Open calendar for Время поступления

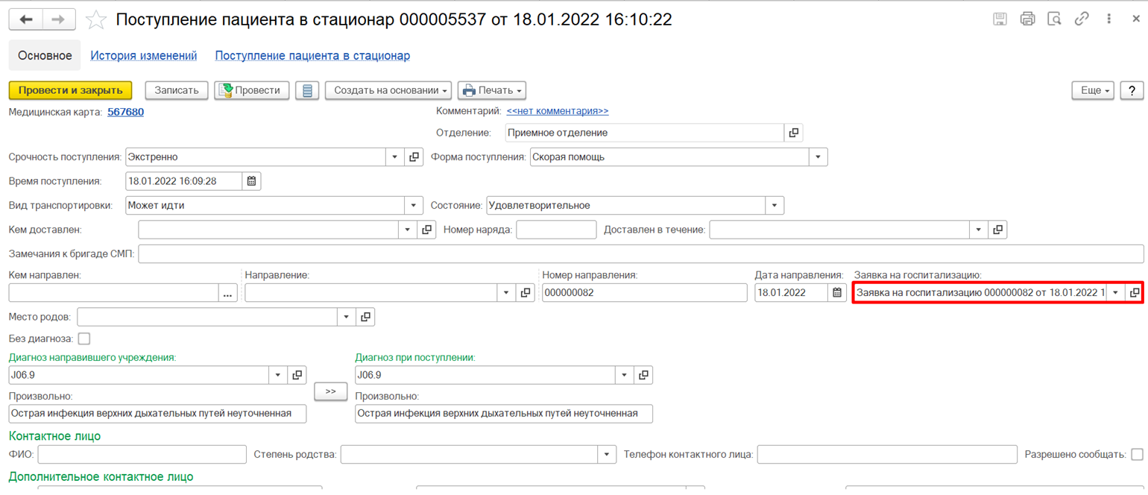[252, 181]
